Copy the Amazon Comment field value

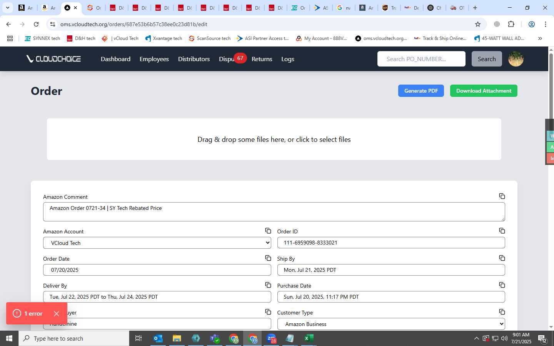pos(502,196)
